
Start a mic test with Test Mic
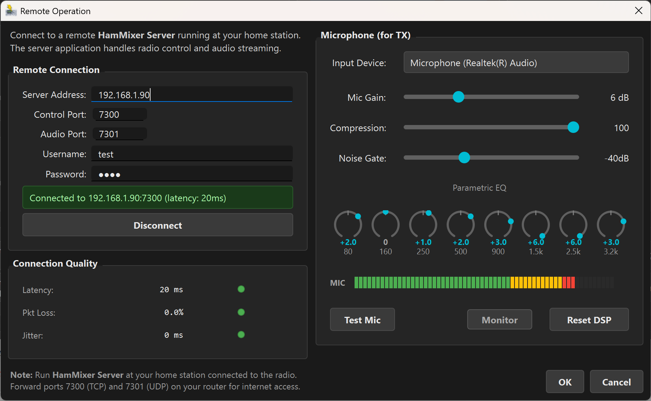362,319
